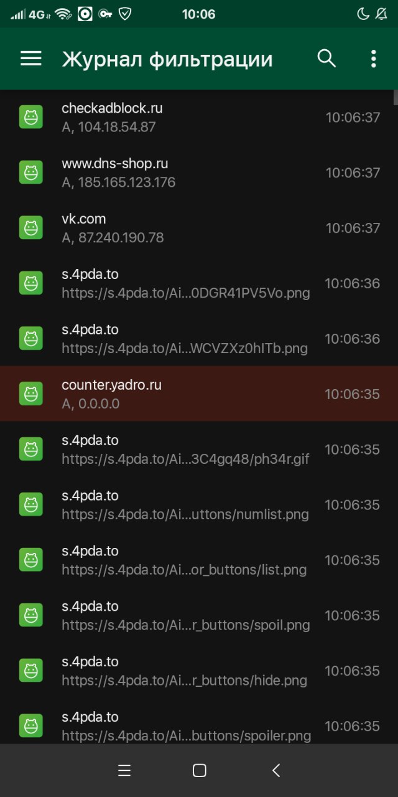Image resolution: width=398 pixels, height=797 pixels.
Task: Tap the app icon beside vk.com
Action: (31, 228)
